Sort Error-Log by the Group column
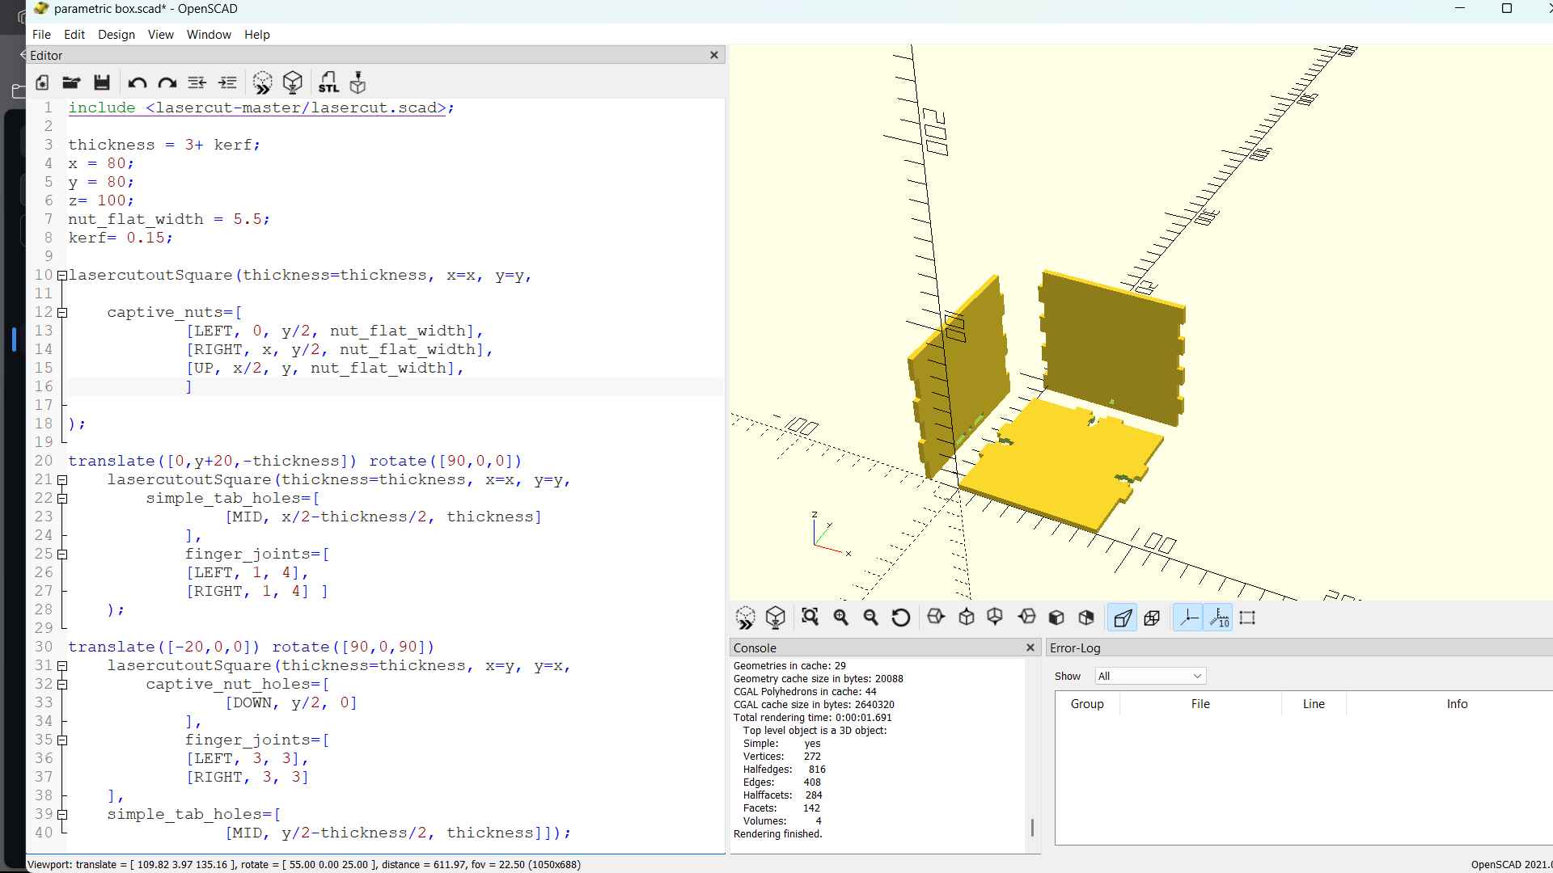Viewport: 1553px width, 873px height. (1087, 704)
